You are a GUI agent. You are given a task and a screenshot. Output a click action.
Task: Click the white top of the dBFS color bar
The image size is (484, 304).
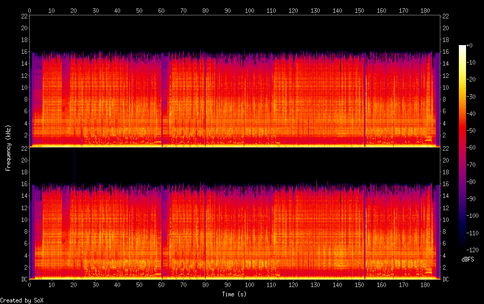pyautogui.click(x=462, y=47)
